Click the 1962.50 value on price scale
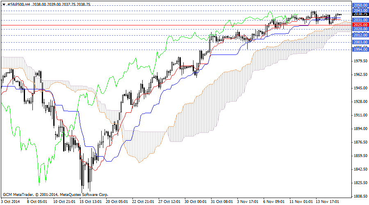Viewport: 369px width, 205px height. pos(361,75)
